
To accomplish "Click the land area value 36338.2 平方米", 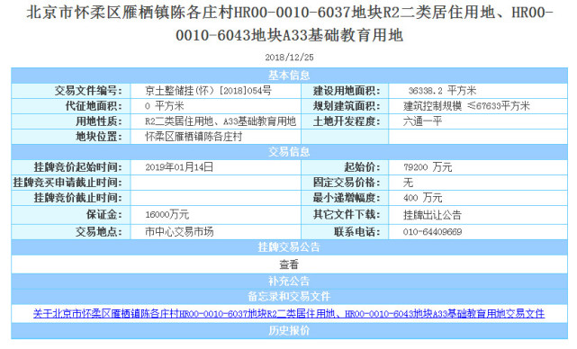I will point(442,91).
